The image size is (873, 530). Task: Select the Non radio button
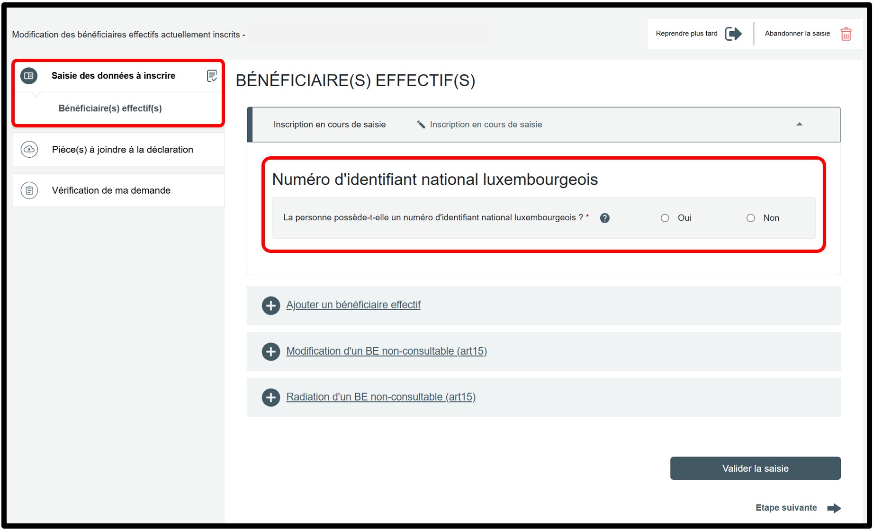(750, 218)
